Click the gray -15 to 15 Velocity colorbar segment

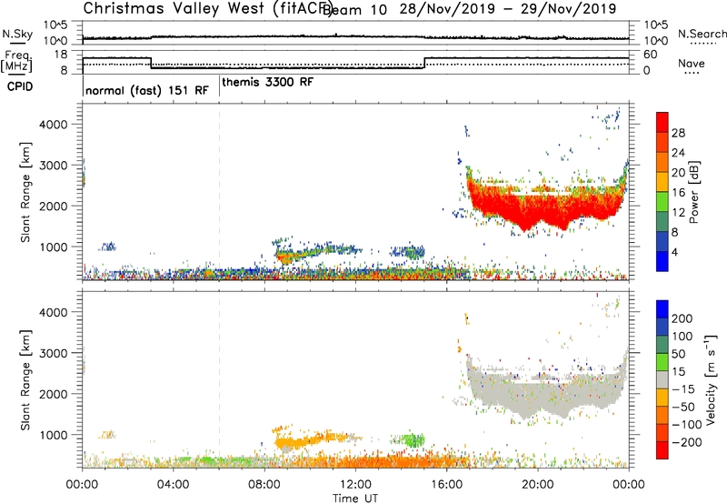pyautogui.click(x=662, y=379)
